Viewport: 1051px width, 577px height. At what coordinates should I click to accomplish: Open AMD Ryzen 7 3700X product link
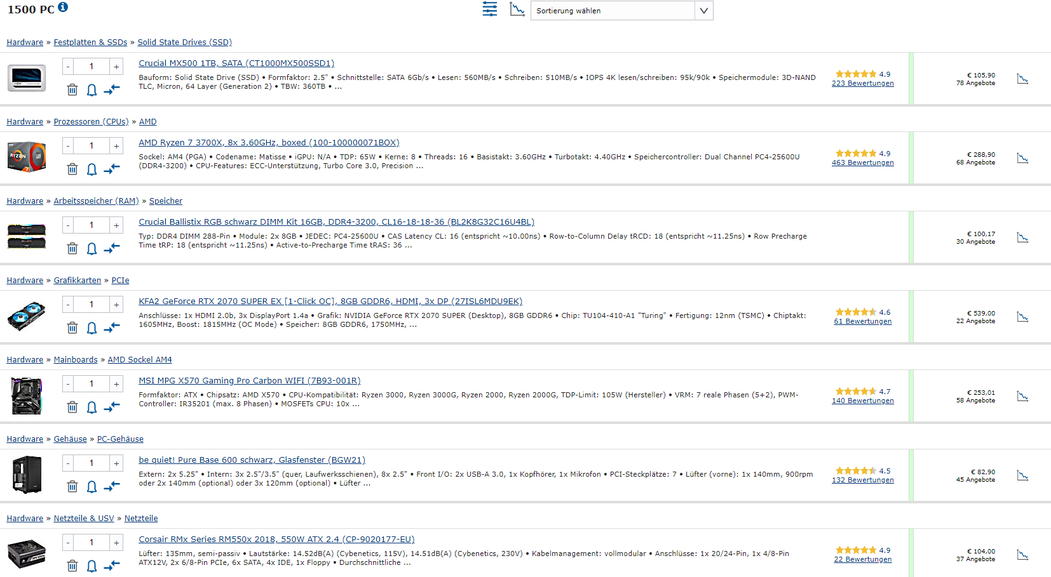tap(269, 142)
